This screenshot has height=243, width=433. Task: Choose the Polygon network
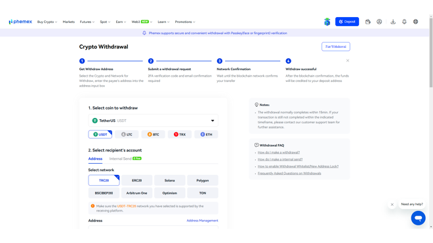pos(203,180)
